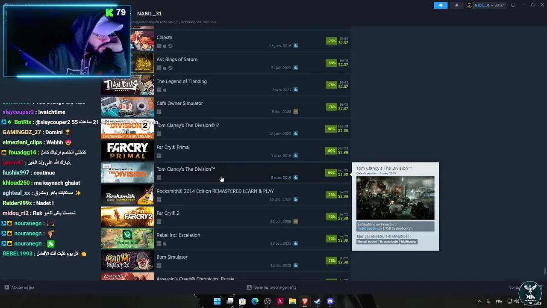Open the NABIL_31 navigation menu
The height and width of the screenshot is (308, 547).
point(149,14)
